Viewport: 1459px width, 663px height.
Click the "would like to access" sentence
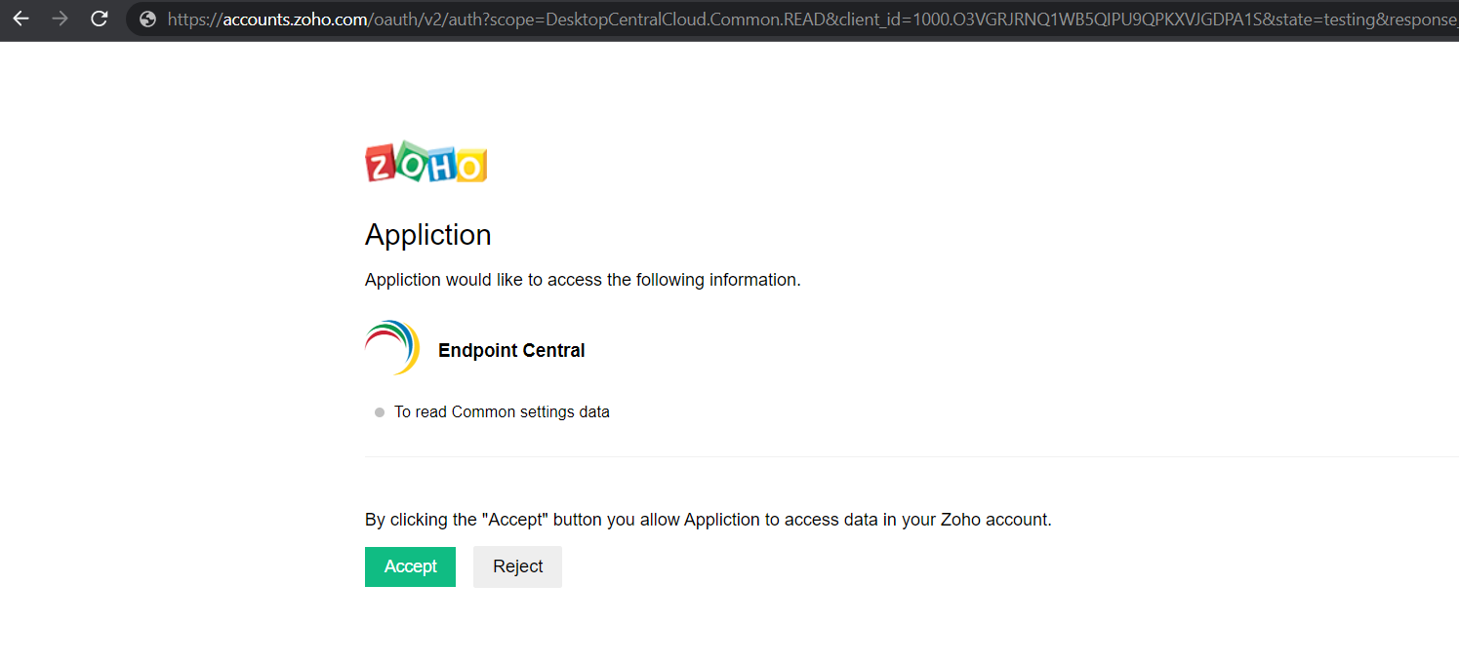pyautogui.click(x=583, y=280)
